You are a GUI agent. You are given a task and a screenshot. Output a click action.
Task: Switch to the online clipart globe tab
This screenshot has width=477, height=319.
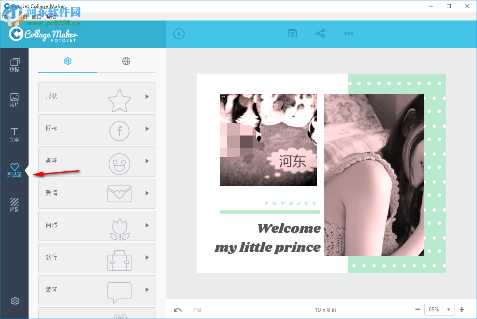click(126, 61)
